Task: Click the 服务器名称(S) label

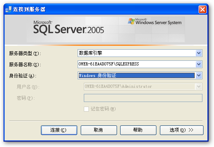Action: 25,65
